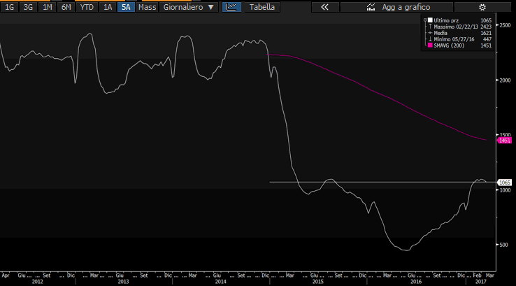The width and height of the screenshot is (516, 286).
Task: Select the 1G time range
Action: (9, 7)
